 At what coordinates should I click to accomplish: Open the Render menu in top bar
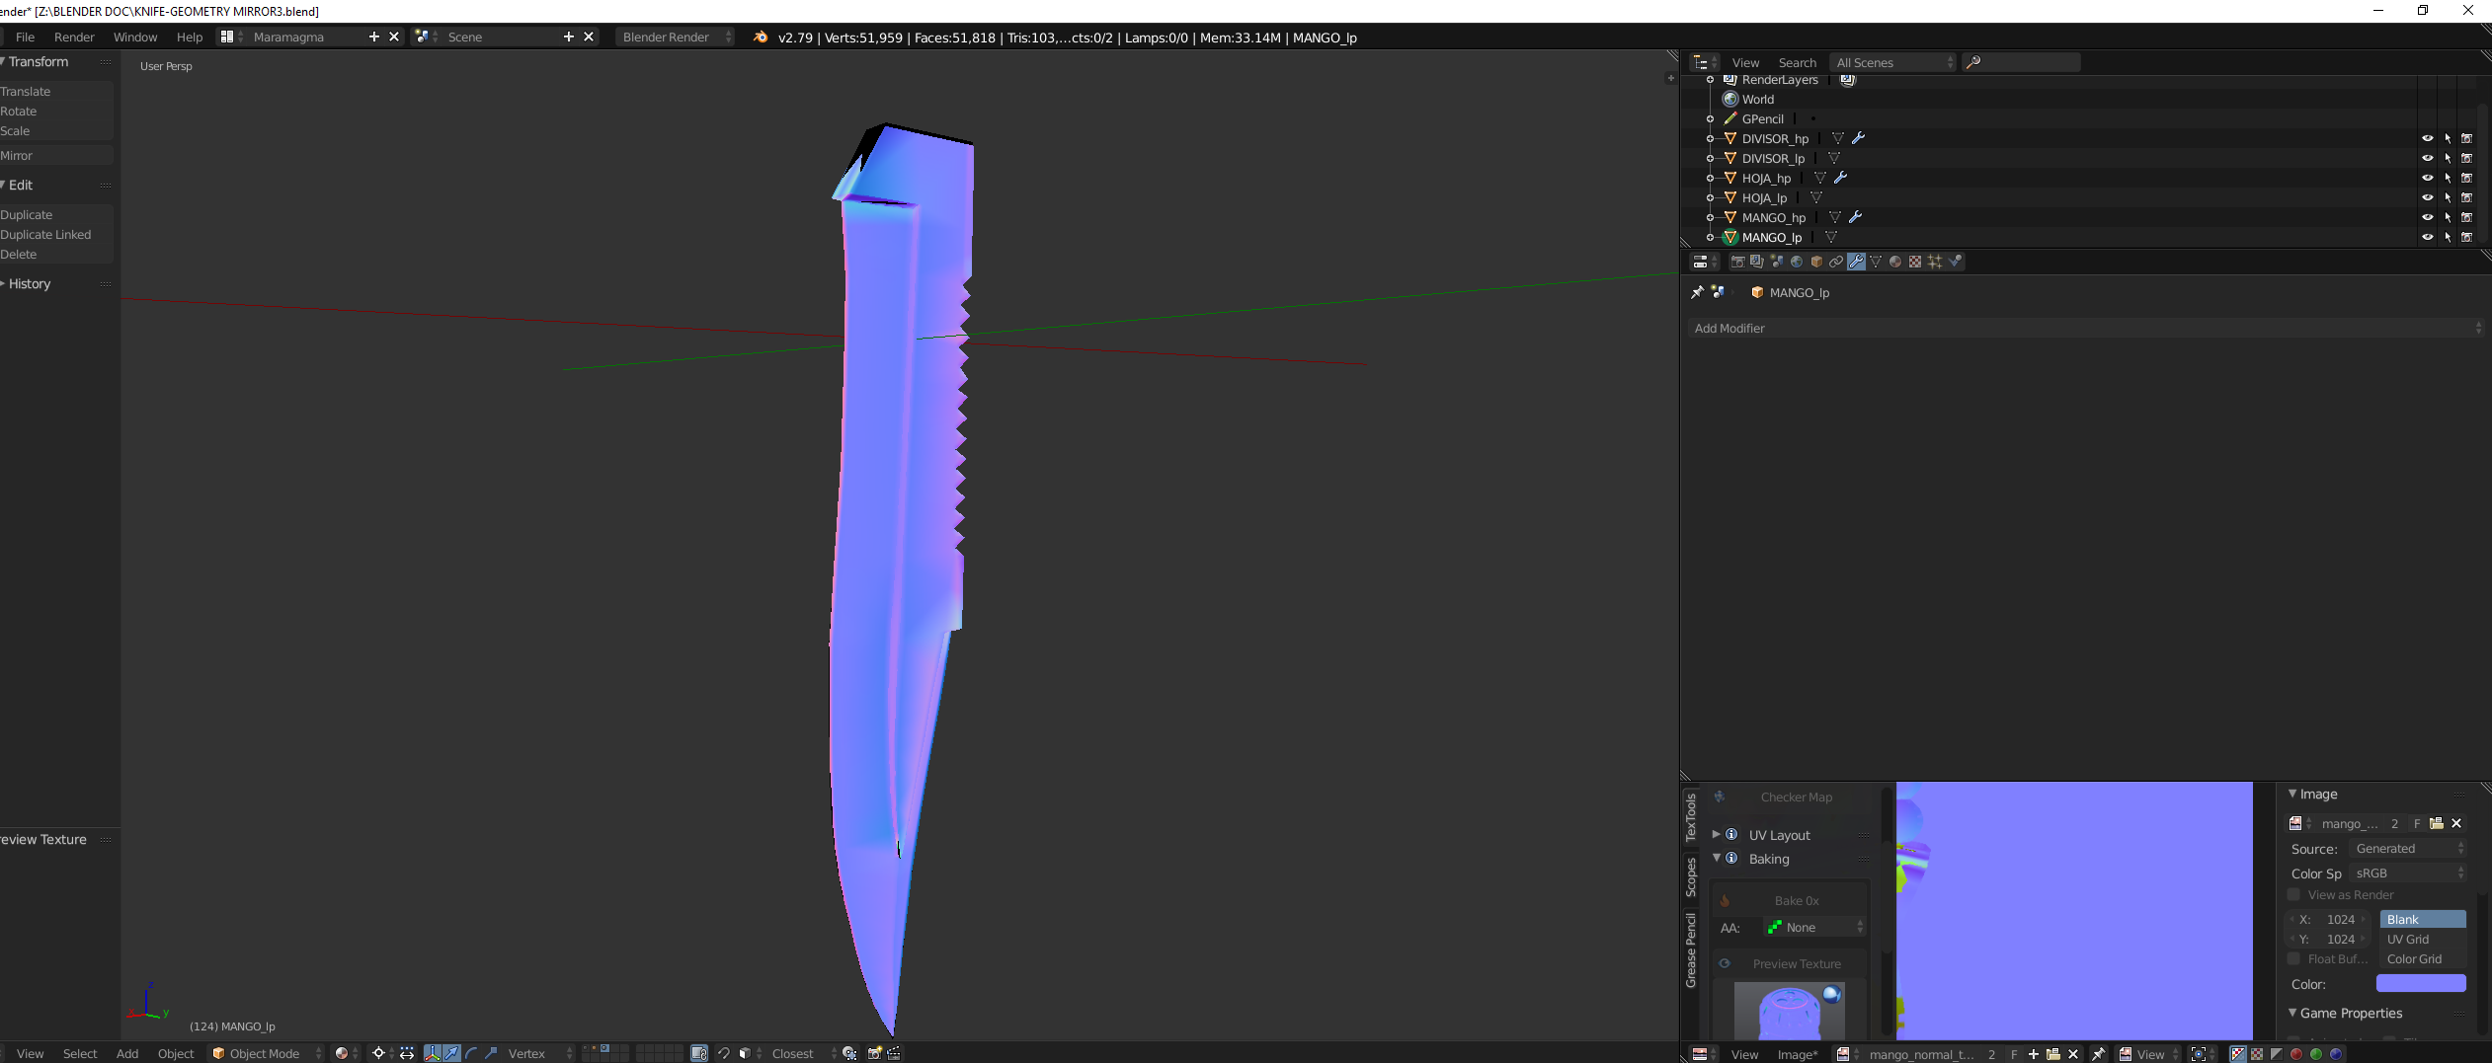(x=74, y=37)
